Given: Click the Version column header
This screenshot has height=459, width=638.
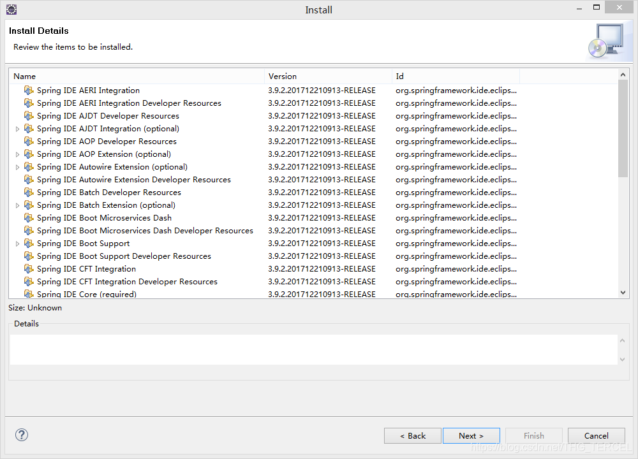Looking at the screenshot, I should [x=329, y=76].
